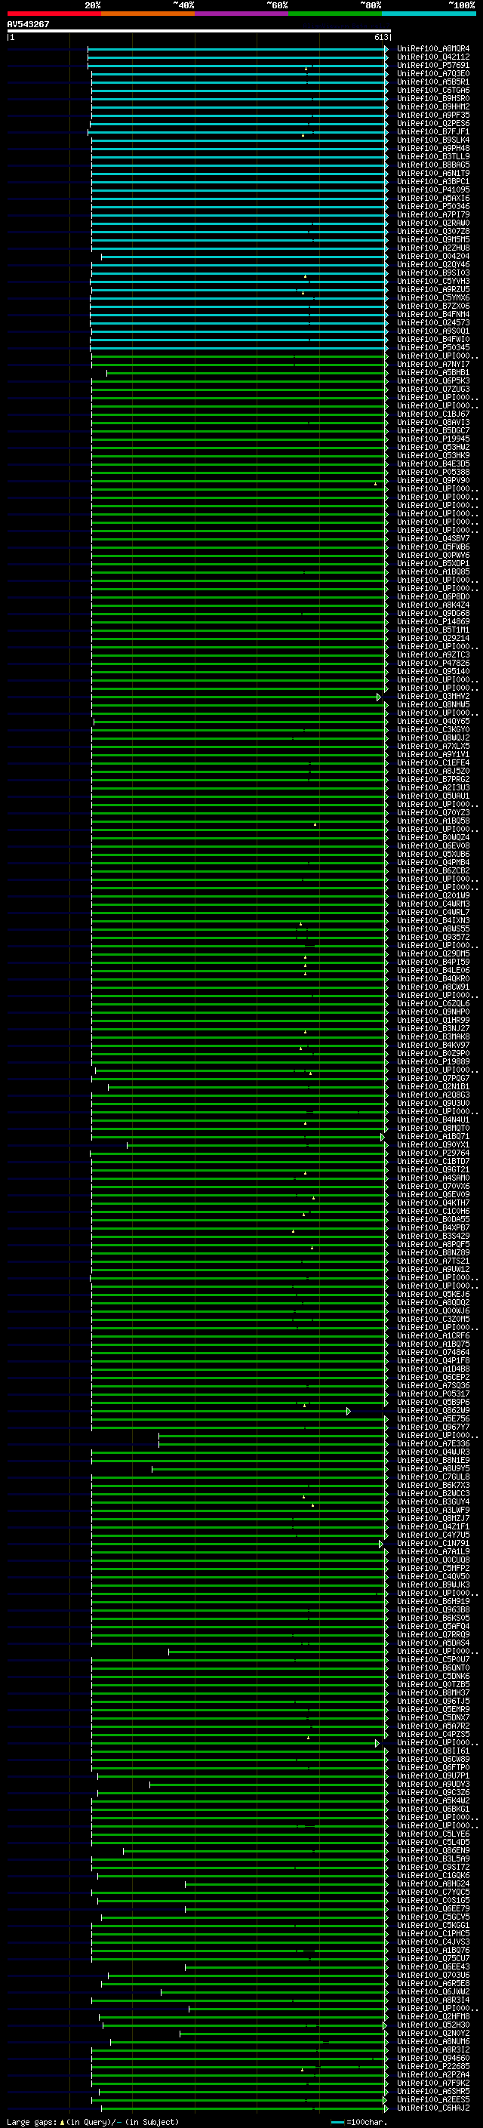The width and height of the screenshot is (483, 2128).
Task: Click the UniRef100_B8NZ89 label
Action: point(432,1252)
